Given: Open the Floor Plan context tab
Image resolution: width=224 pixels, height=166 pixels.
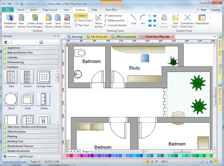Looking at the screenshot, I should (111, 10).
